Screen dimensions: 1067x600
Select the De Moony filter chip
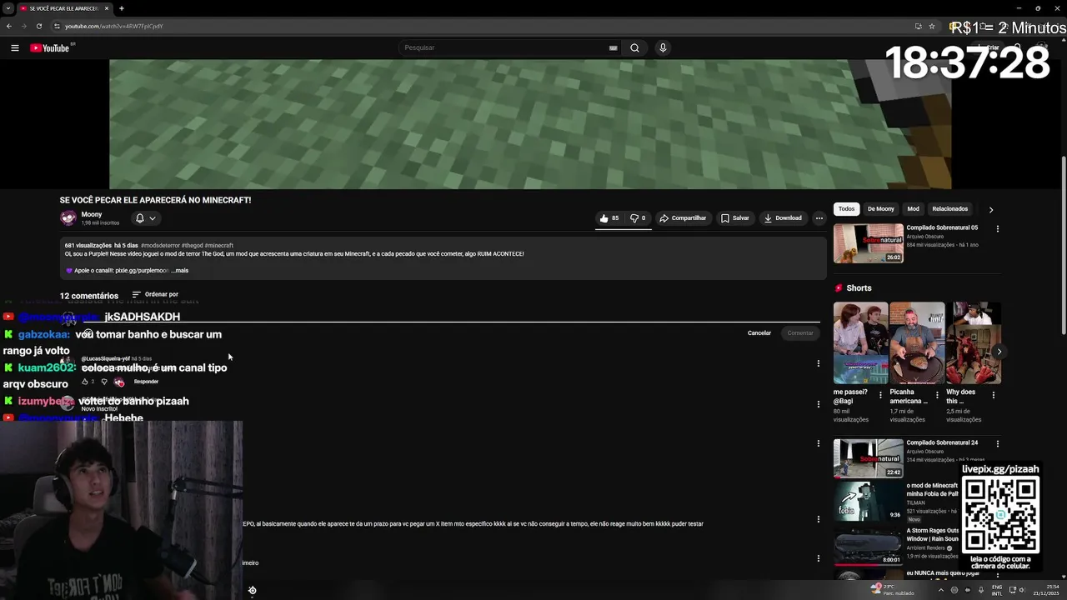tap(880, 209)
